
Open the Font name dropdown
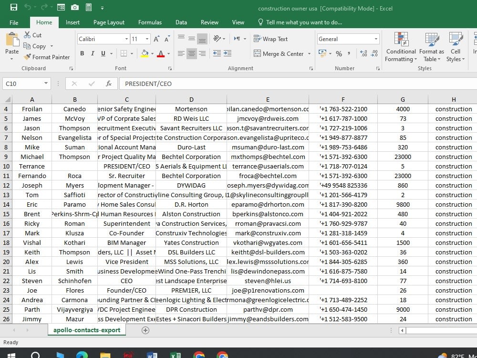[125, 39]
